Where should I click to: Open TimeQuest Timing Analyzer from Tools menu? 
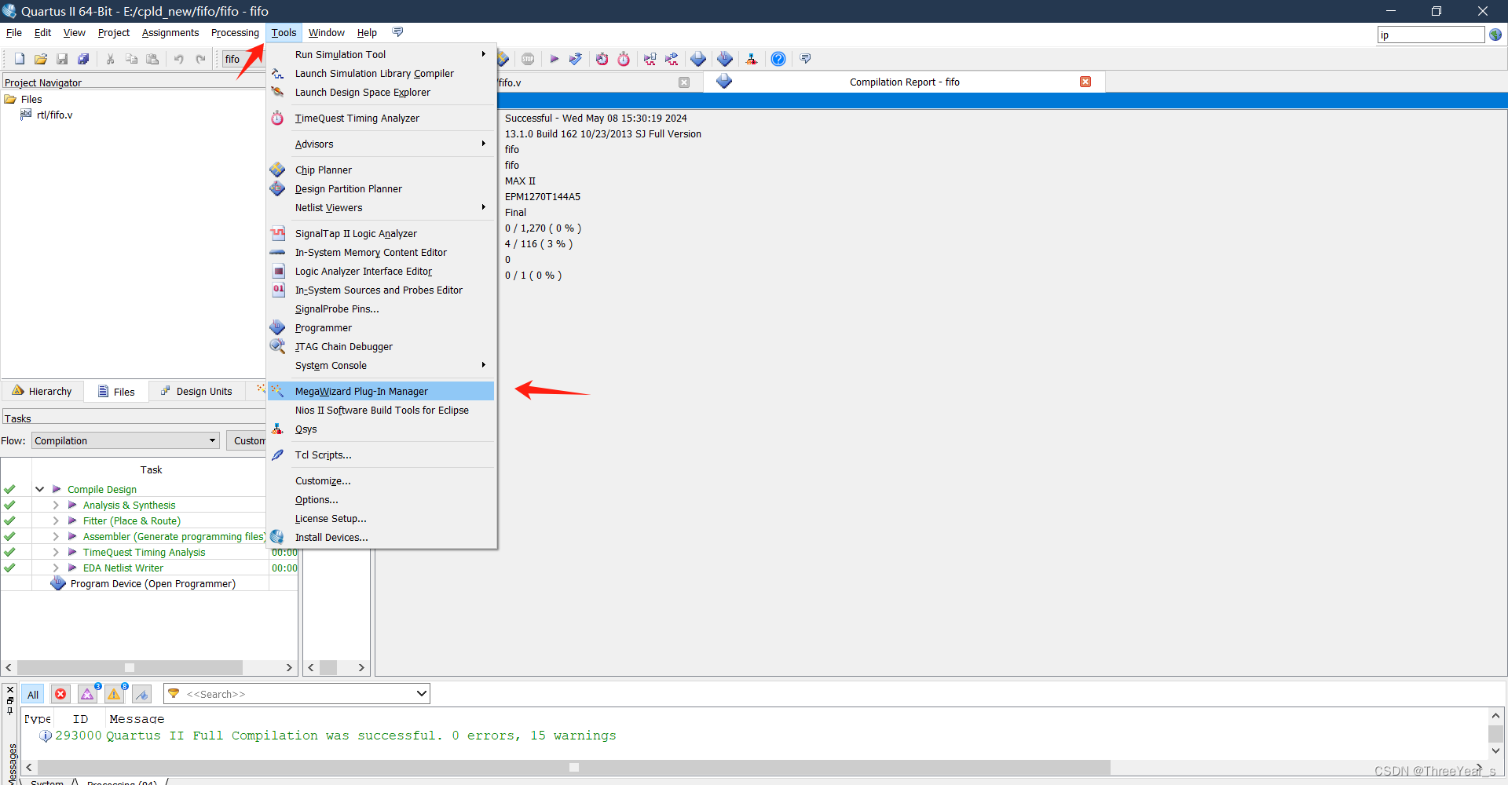point(381,118)
